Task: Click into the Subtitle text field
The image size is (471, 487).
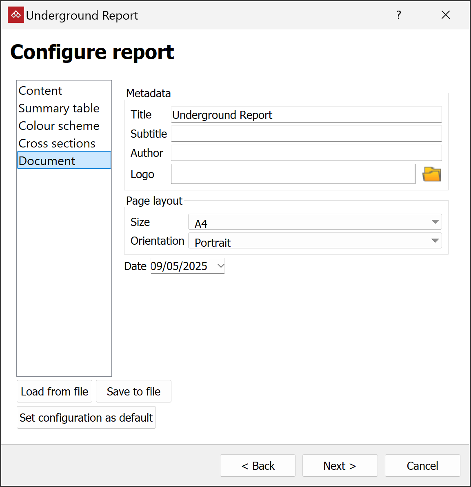Action: point(306,134)
